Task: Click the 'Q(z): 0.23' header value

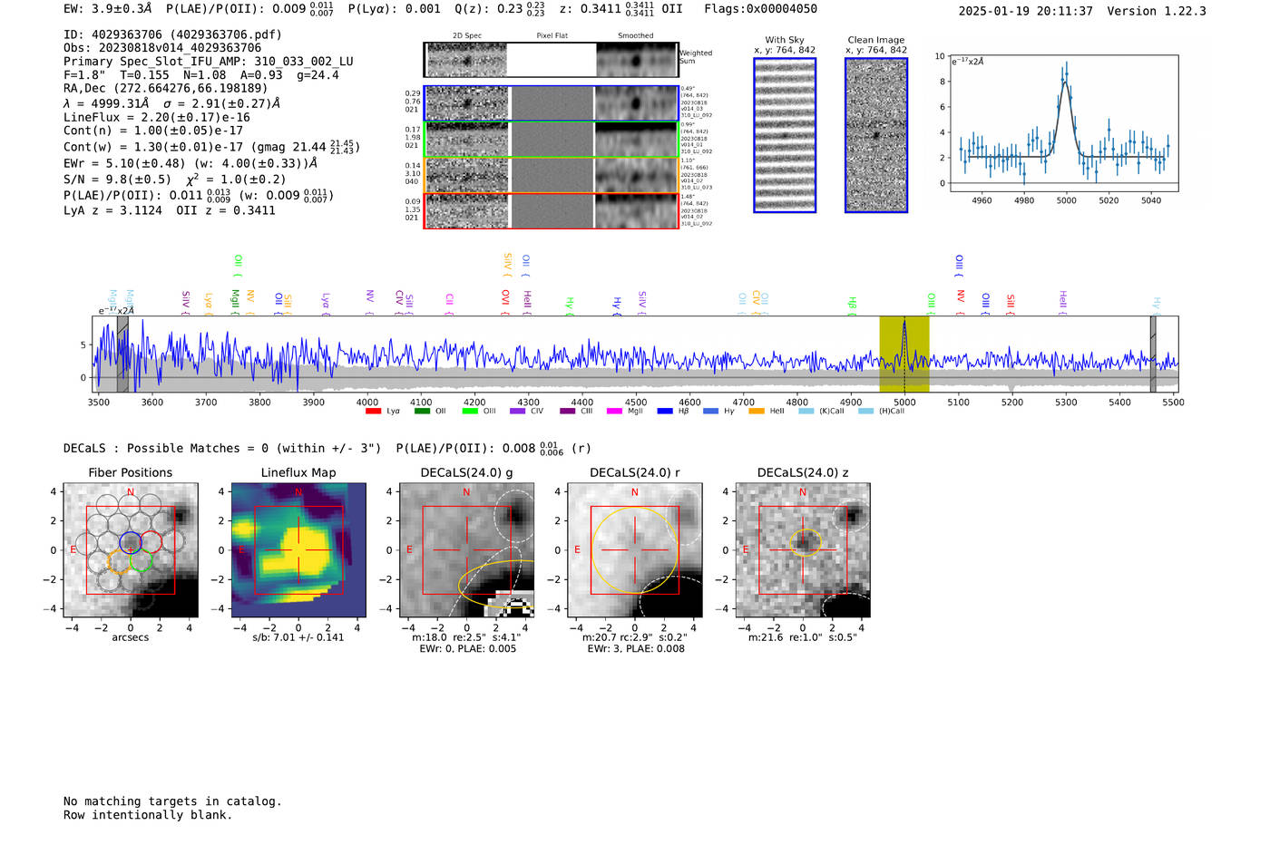Action: coord(488,9)
